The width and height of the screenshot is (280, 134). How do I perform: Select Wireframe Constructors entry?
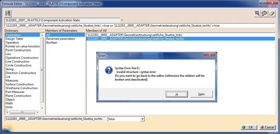(22, 88)
